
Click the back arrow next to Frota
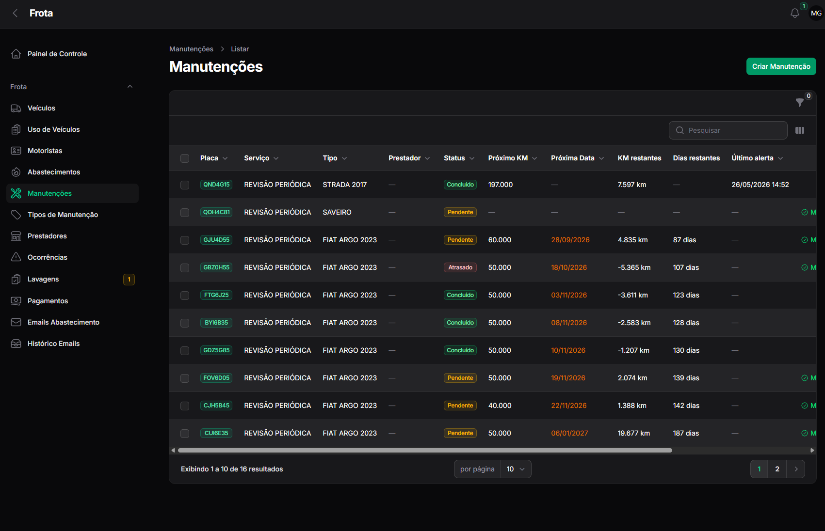pos(16,13)
